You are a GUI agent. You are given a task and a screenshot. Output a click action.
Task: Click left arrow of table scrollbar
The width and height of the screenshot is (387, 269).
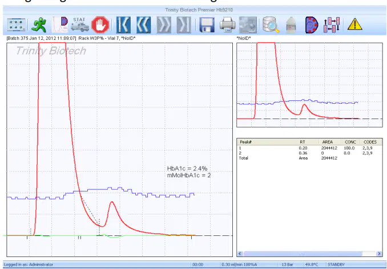click(x=240, y=254)
